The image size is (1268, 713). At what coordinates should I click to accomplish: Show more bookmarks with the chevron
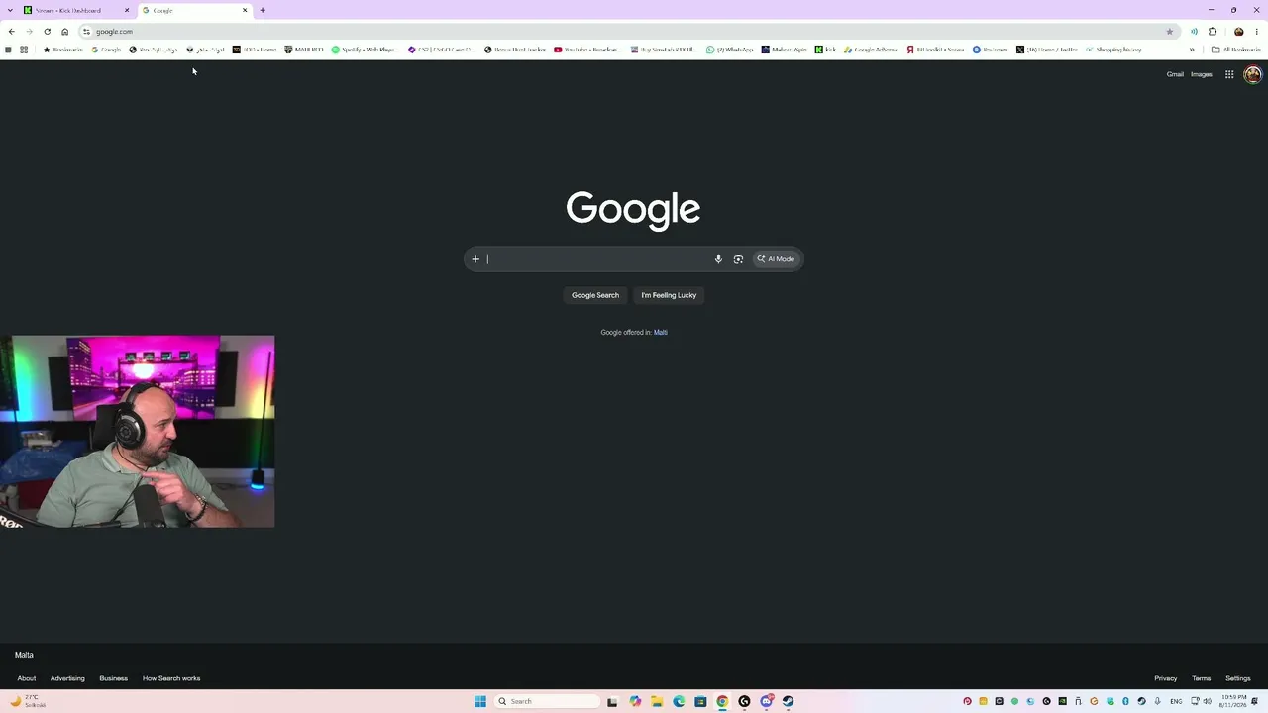[1192, 50]
